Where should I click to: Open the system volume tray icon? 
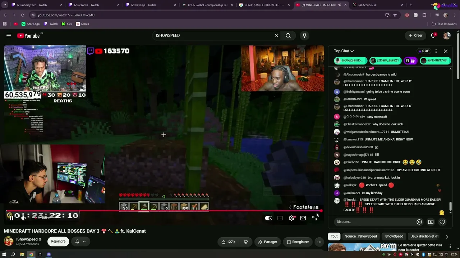pyautogui.click(x=441, y=254)
